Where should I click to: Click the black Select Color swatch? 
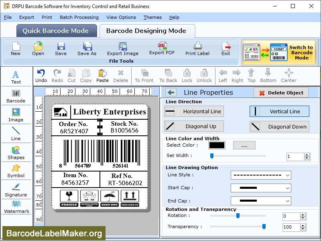coord(217,145)
